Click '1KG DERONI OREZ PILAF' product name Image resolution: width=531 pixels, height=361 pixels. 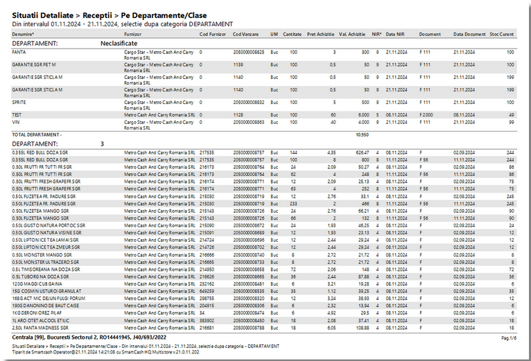37,313
